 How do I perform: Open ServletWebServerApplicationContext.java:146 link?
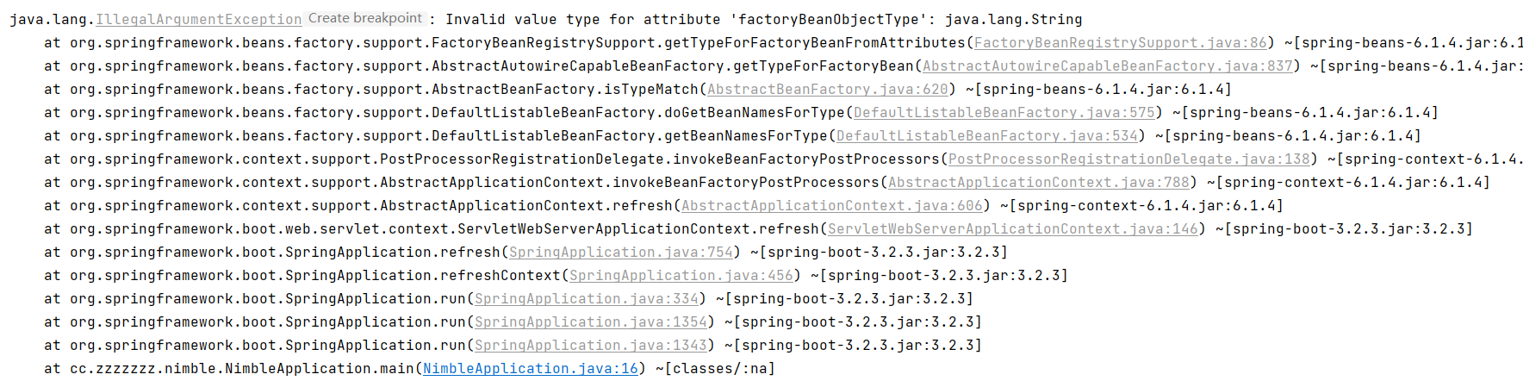(1012, 228)
